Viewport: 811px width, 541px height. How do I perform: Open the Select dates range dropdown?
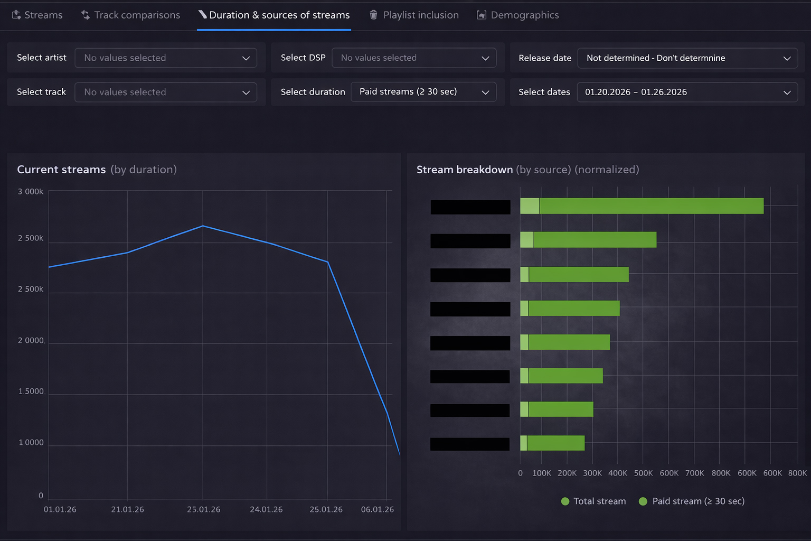[687, 92]
